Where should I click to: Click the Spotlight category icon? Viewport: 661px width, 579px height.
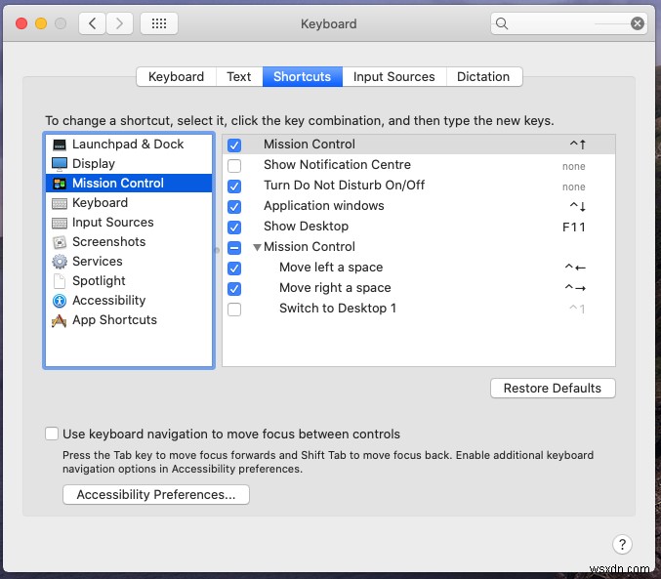pos(60,281)
